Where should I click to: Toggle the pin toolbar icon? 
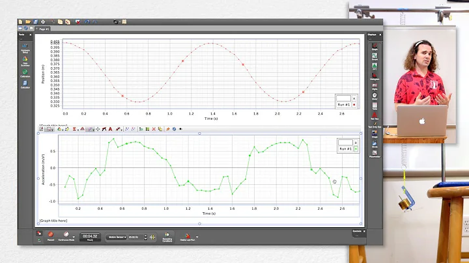coord(168,129)
